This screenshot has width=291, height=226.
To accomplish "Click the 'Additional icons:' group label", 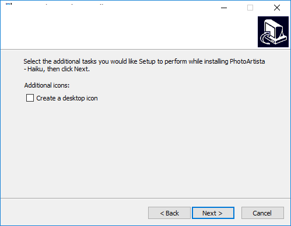I will [x=47, y=85].
